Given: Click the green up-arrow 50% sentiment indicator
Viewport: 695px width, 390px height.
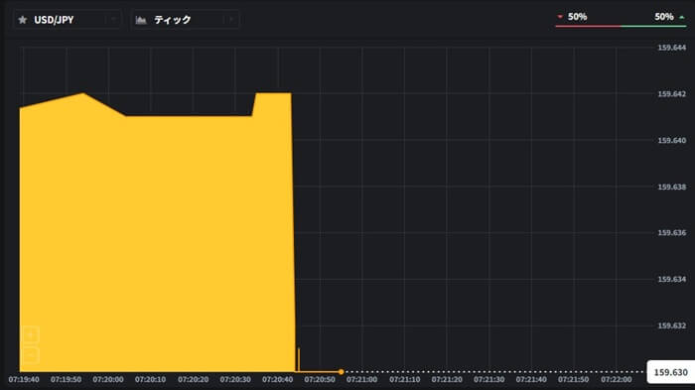Looking at the screenshot, I should pyautogui.click(x=670, y=17).
